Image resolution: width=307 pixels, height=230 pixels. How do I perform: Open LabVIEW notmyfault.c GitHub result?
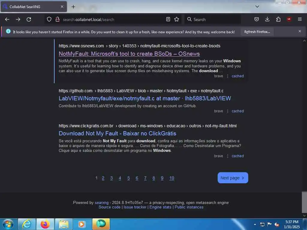click(x=145, y=98)
